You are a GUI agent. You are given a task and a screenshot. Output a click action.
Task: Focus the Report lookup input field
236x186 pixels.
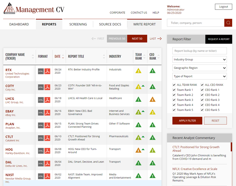pos(199,51)
